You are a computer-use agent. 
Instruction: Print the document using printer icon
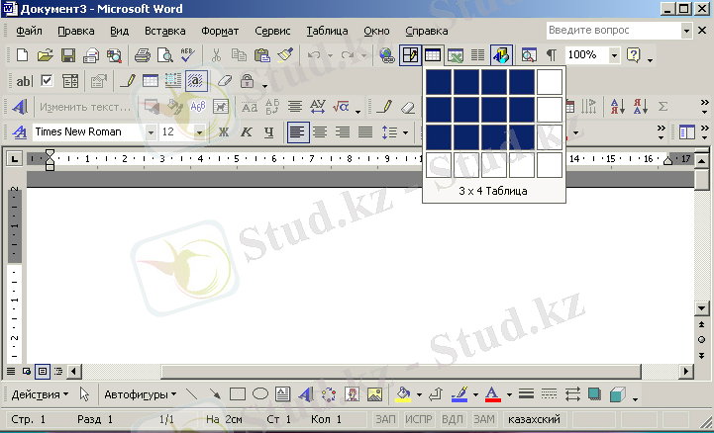pyautogui.click(x=143, y=55)
